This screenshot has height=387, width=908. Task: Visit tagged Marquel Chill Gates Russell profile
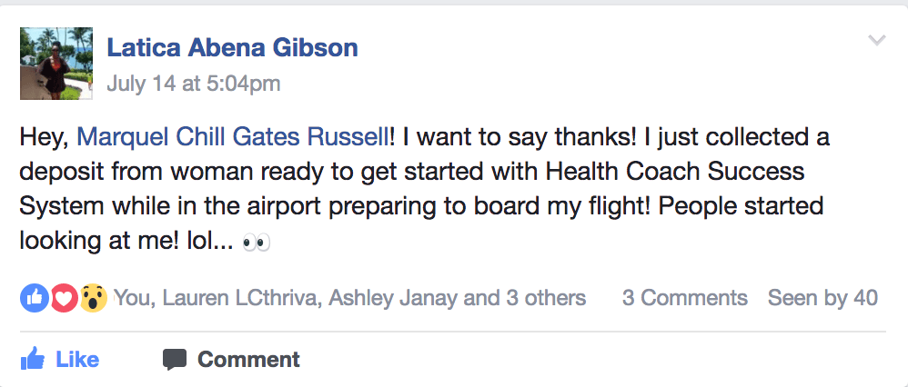235,137
